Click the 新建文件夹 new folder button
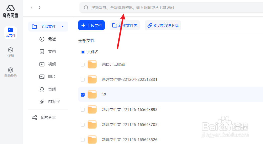This screenshot has width=263, height=144. tap(125, 25)
